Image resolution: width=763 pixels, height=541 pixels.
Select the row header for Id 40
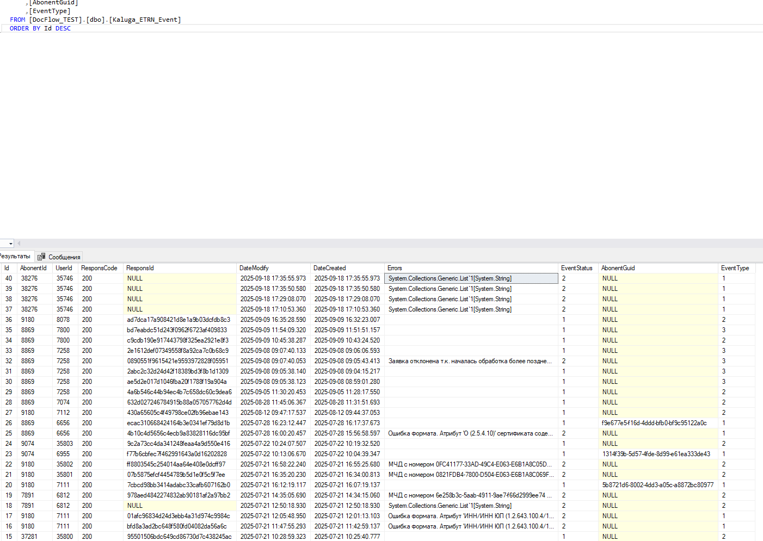click(9, 278)
